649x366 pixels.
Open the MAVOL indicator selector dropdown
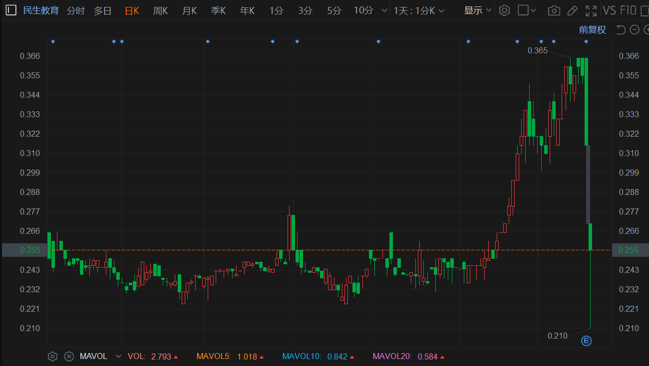click(x=118, y=357)
